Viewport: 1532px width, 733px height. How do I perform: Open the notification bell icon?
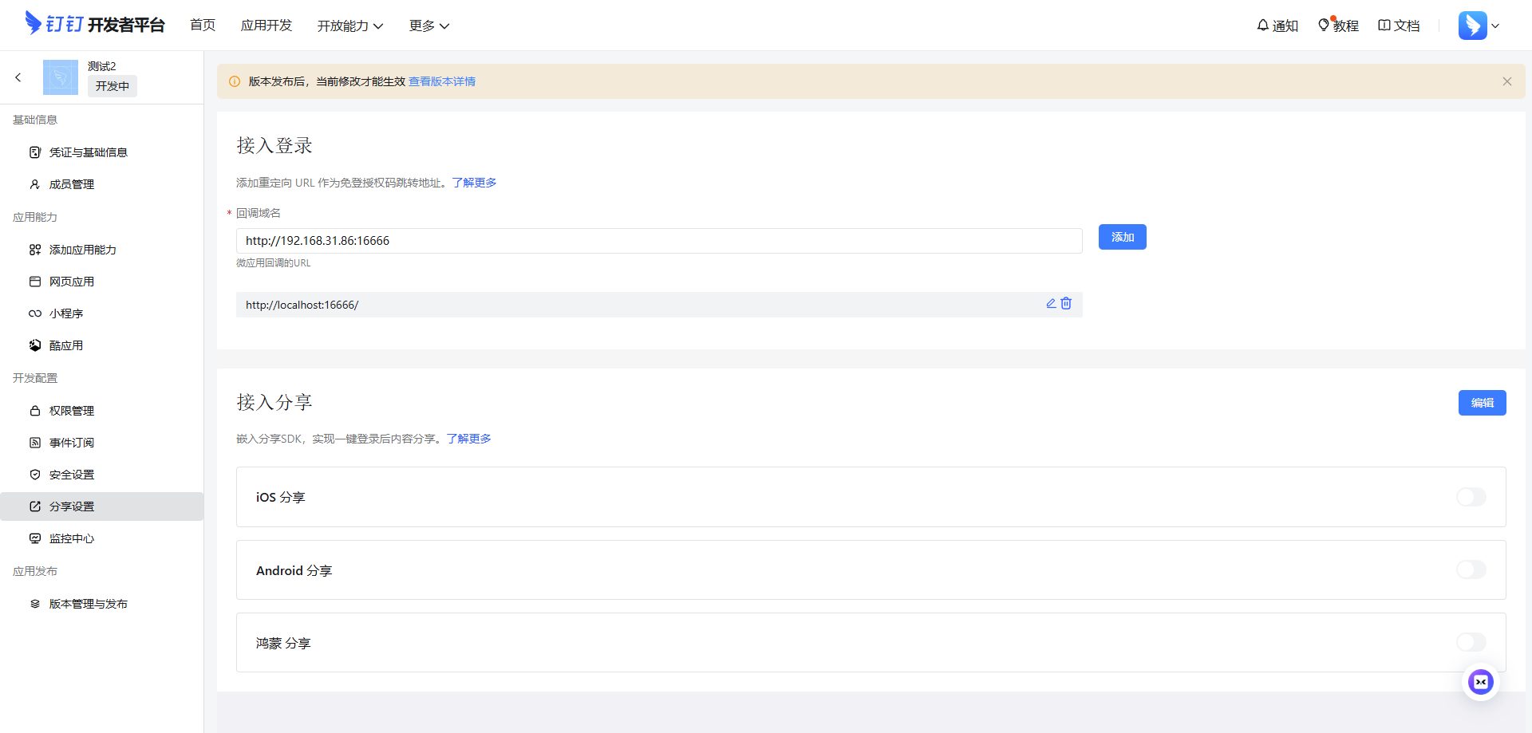(1263, 26)
